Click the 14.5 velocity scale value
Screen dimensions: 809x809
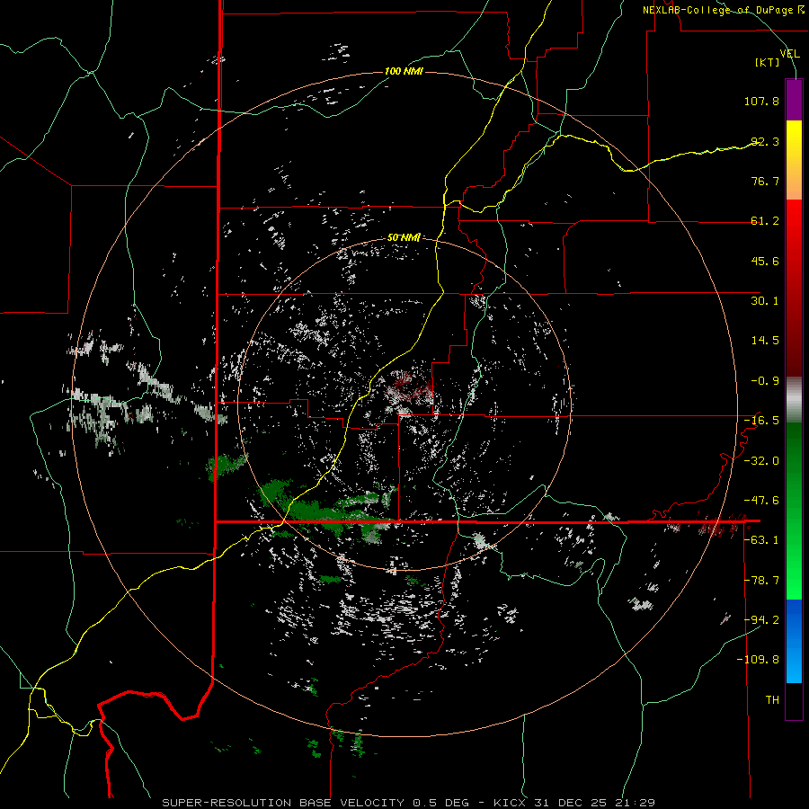click(765, 341)
